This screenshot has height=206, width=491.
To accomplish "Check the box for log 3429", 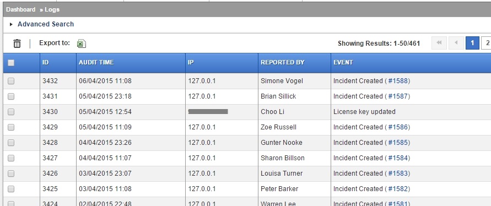I will (x=11, y=127).
